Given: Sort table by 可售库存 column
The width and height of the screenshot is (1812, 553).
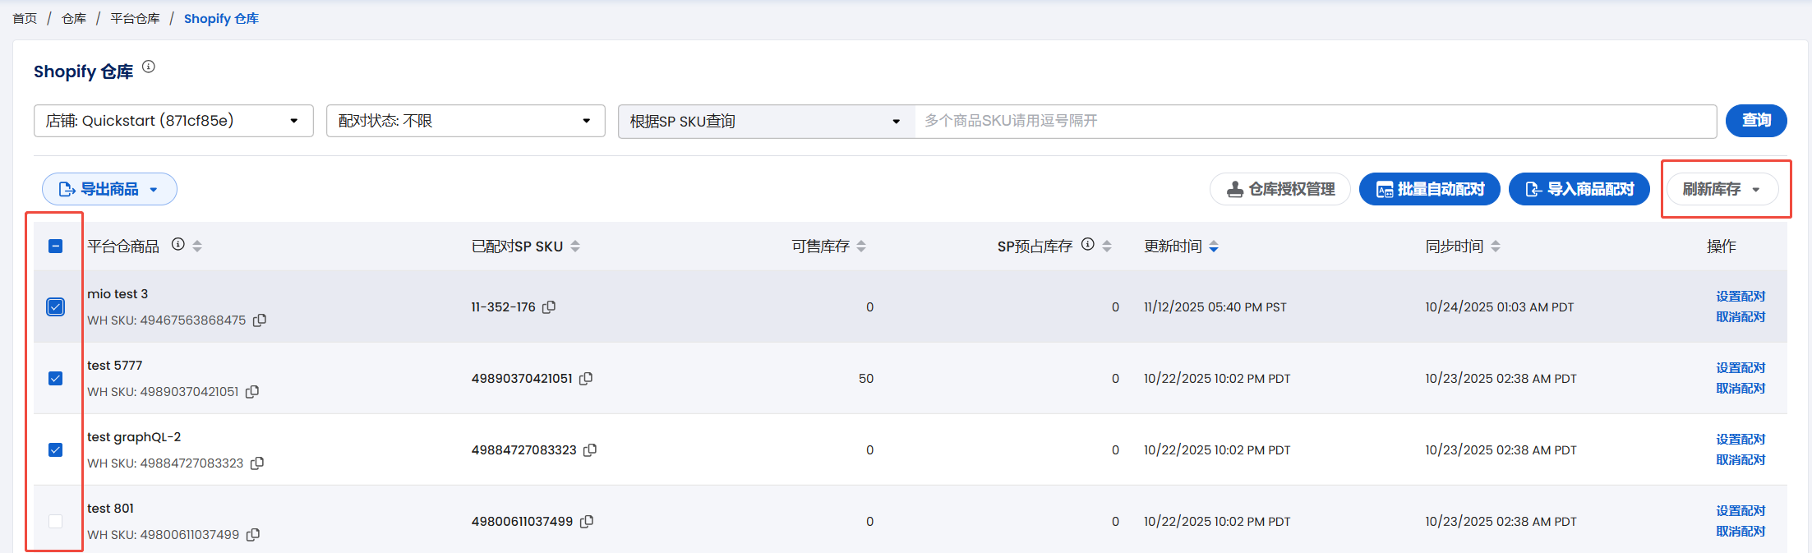Looking at the screenshot, I should pos(861,247).
